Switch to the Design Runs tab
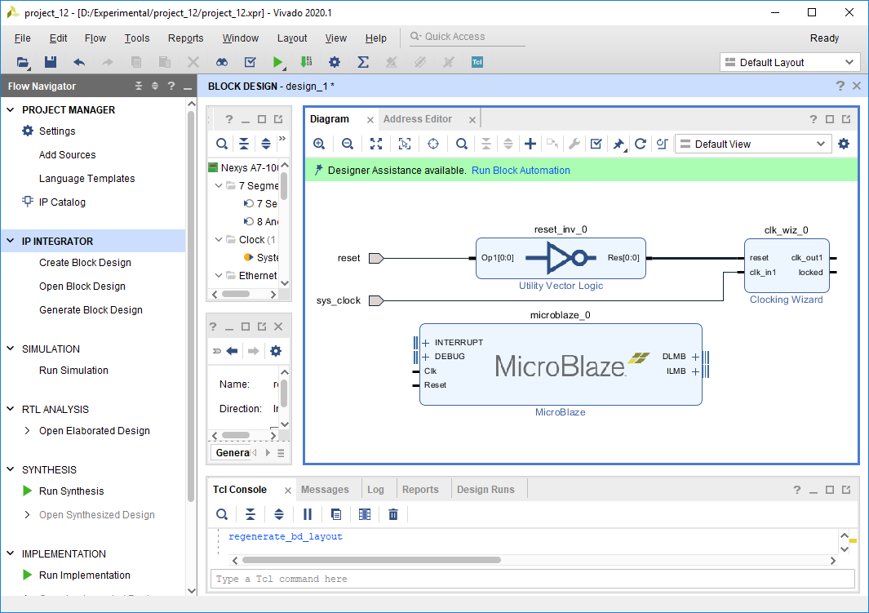Image resolution: width=869 pixels, height=613 pixels. coord(485,490)
